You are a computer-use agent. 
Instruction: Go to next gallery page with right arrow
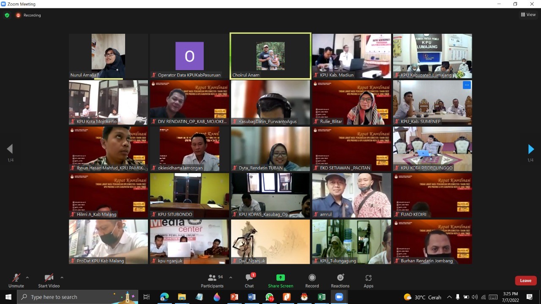531,149
